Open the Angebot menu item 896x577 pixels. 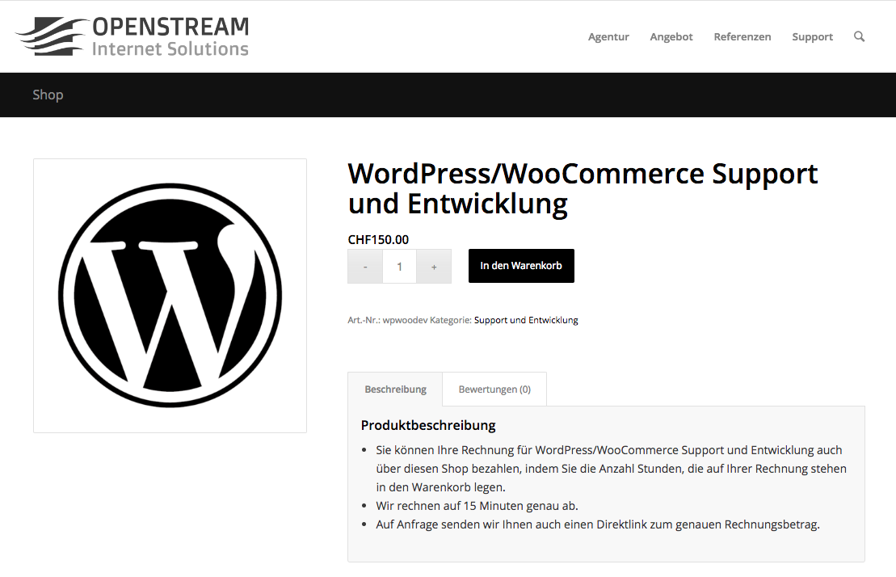pos(671,36)
